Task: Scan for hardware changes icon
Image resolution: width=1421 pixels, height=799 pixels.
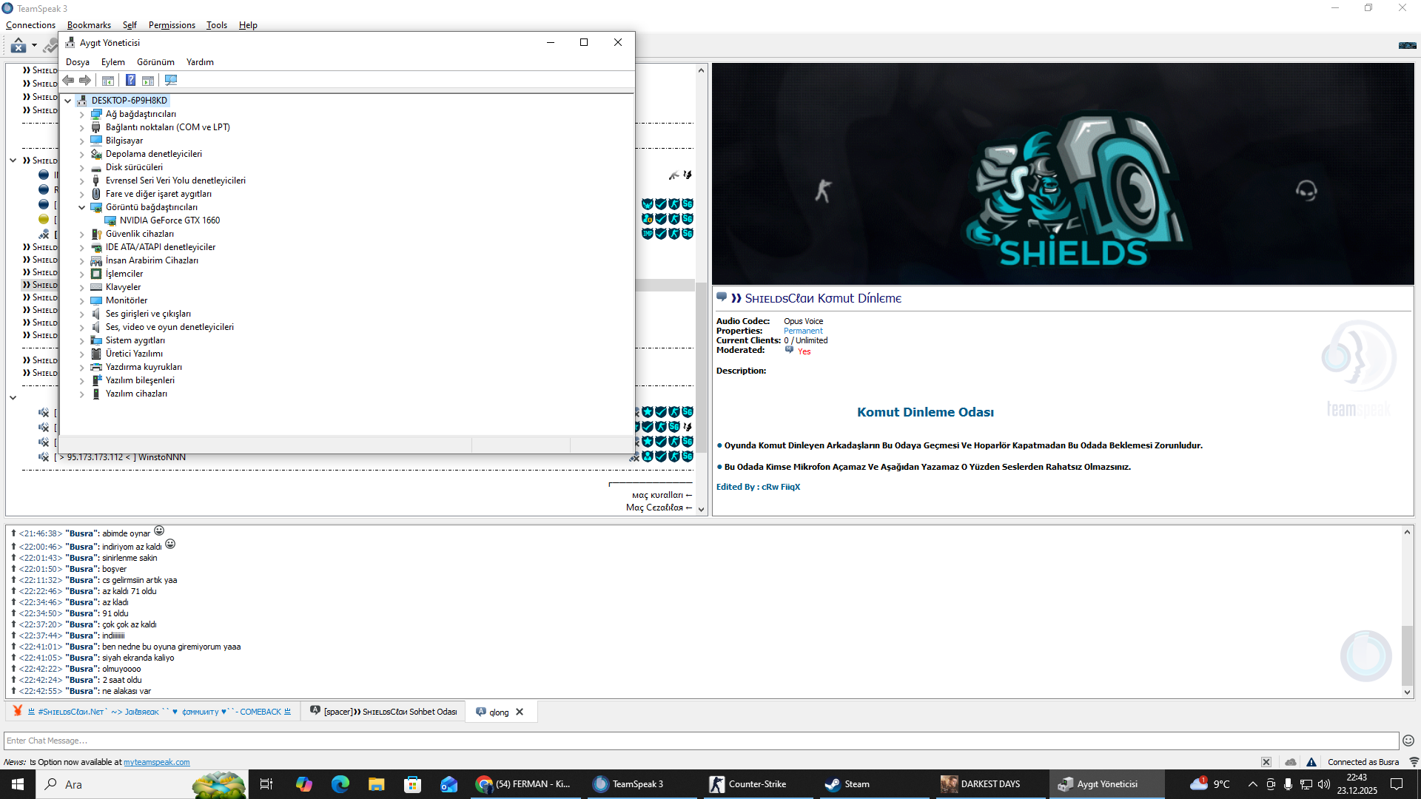Action: pyautogui.click(x=171, y=81)
